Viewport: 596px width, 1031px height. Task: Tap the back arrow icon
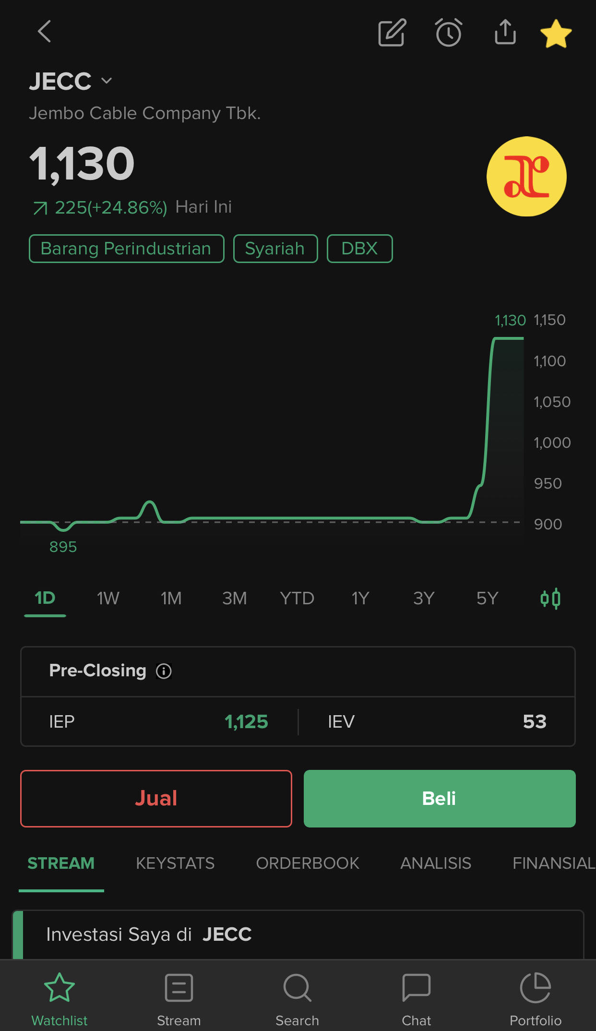[45, 32]
